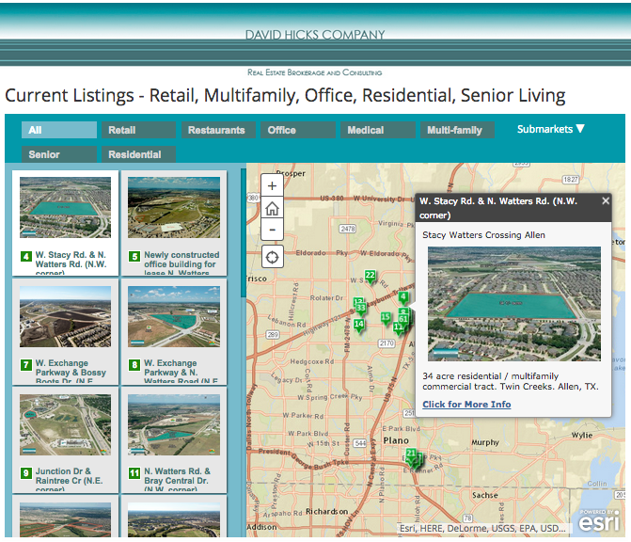Zoom in on the map

(x=272, y=185)
